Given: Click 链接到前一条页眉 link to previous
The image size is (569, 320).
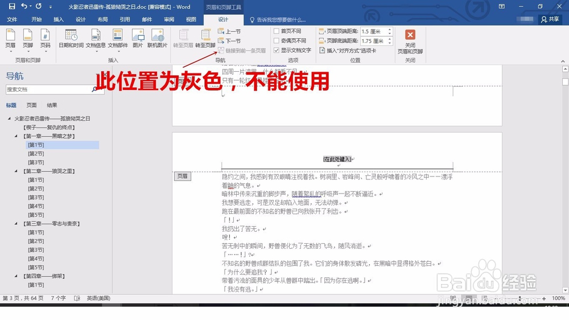Looking at the screenshot, I should coord(242,51).
